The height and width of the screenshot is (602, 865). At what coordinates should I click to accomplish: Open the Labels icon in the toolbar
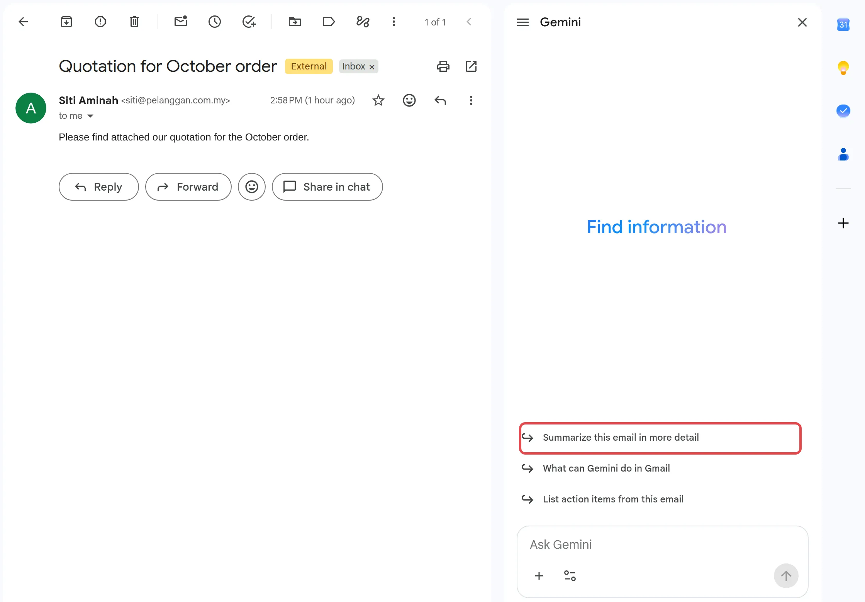(329, 22)
